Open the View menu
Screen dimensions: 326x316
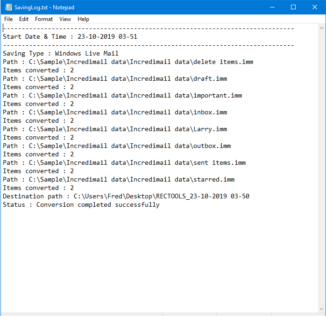click(x=65, y=19)
